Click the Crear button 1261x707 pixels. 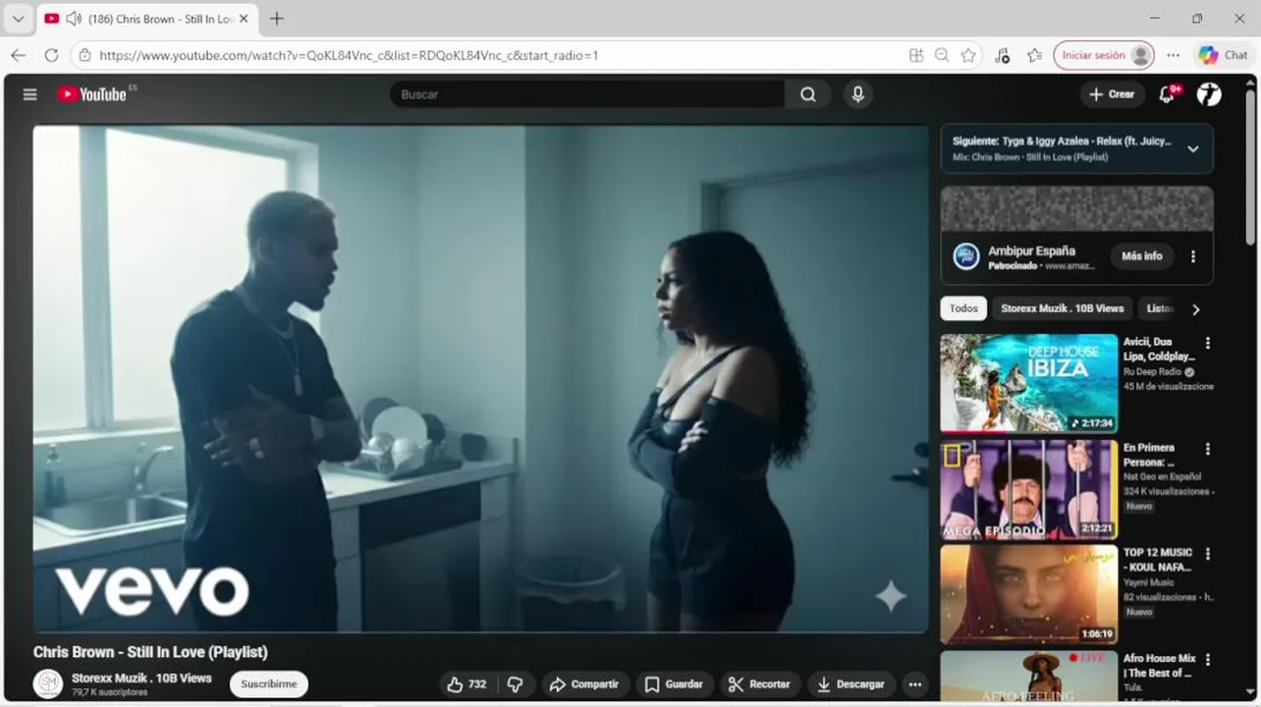1112,94
